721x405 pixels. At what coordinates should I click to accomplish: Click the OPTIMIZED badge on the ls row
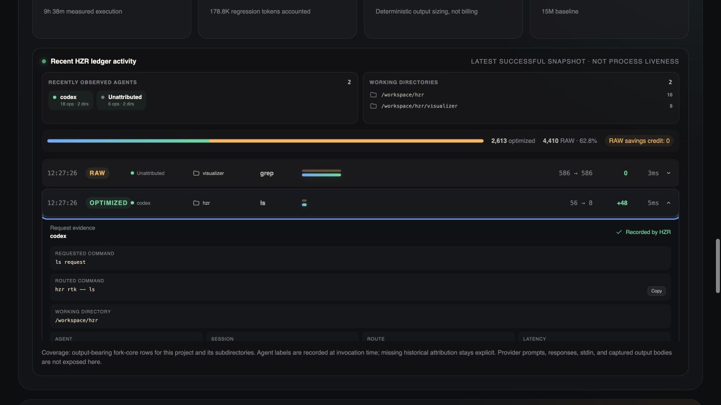(108, 203)
